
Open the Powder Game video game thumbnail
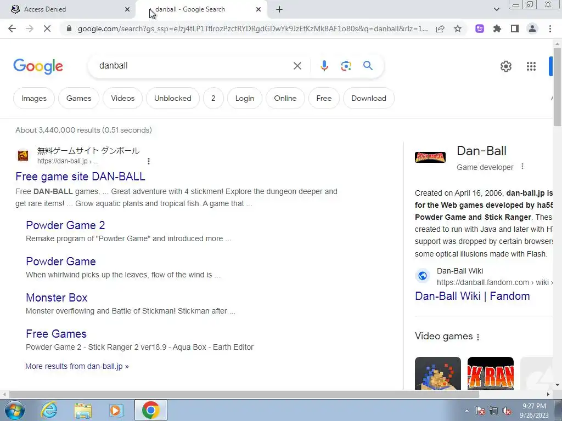[437, 373]
